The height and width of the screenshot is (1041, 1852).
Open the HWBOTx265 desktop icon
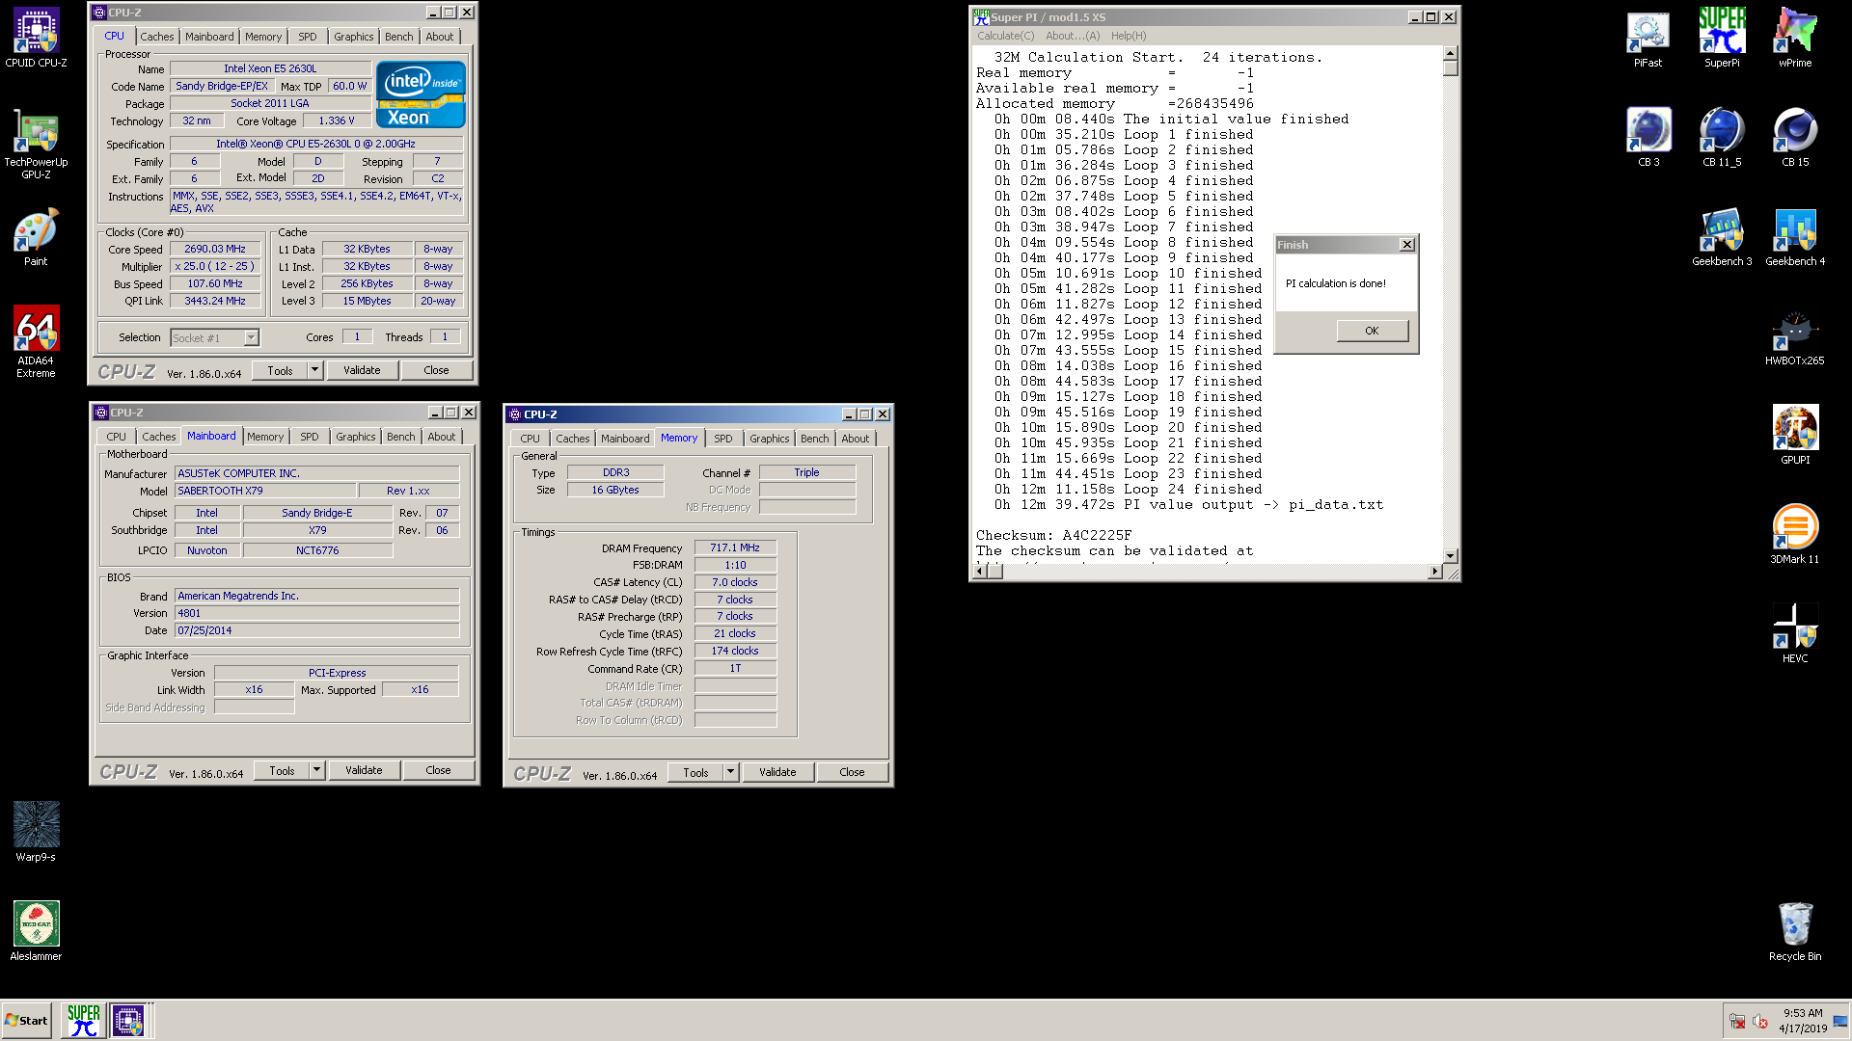(1795, 336)
